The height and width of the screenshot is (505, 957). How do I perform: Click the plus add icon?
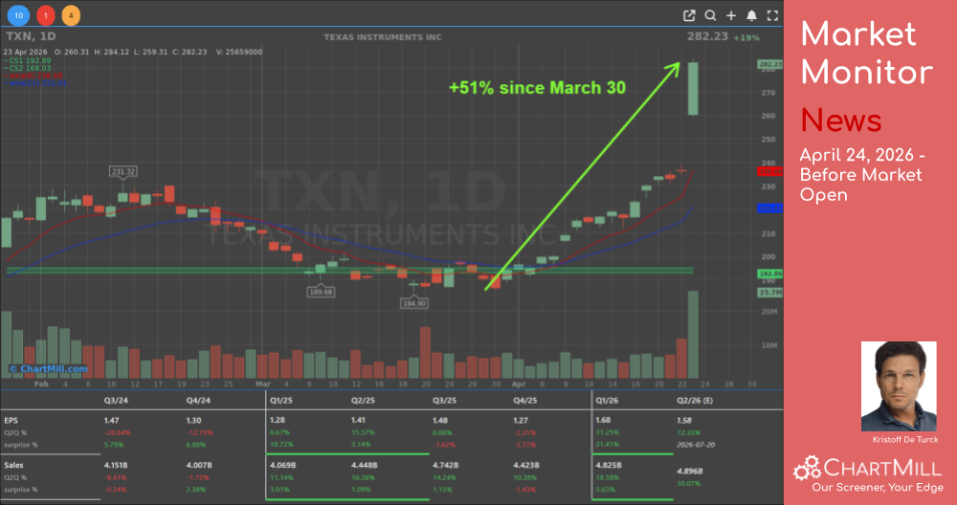point(731,15)
